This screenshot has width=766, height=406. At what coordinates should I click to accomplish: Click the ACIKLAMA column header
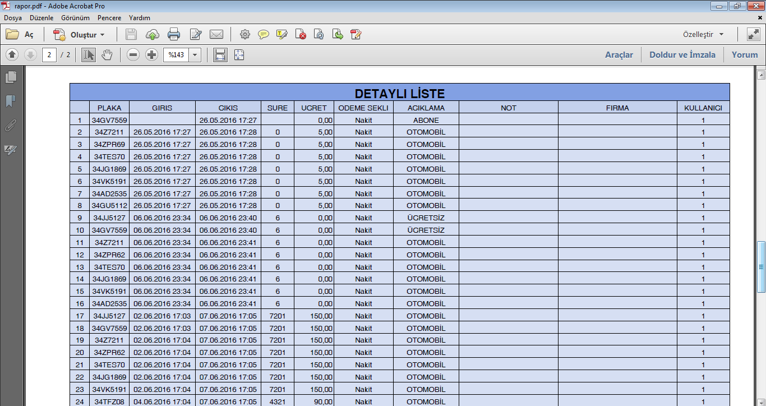coord(426,108)
